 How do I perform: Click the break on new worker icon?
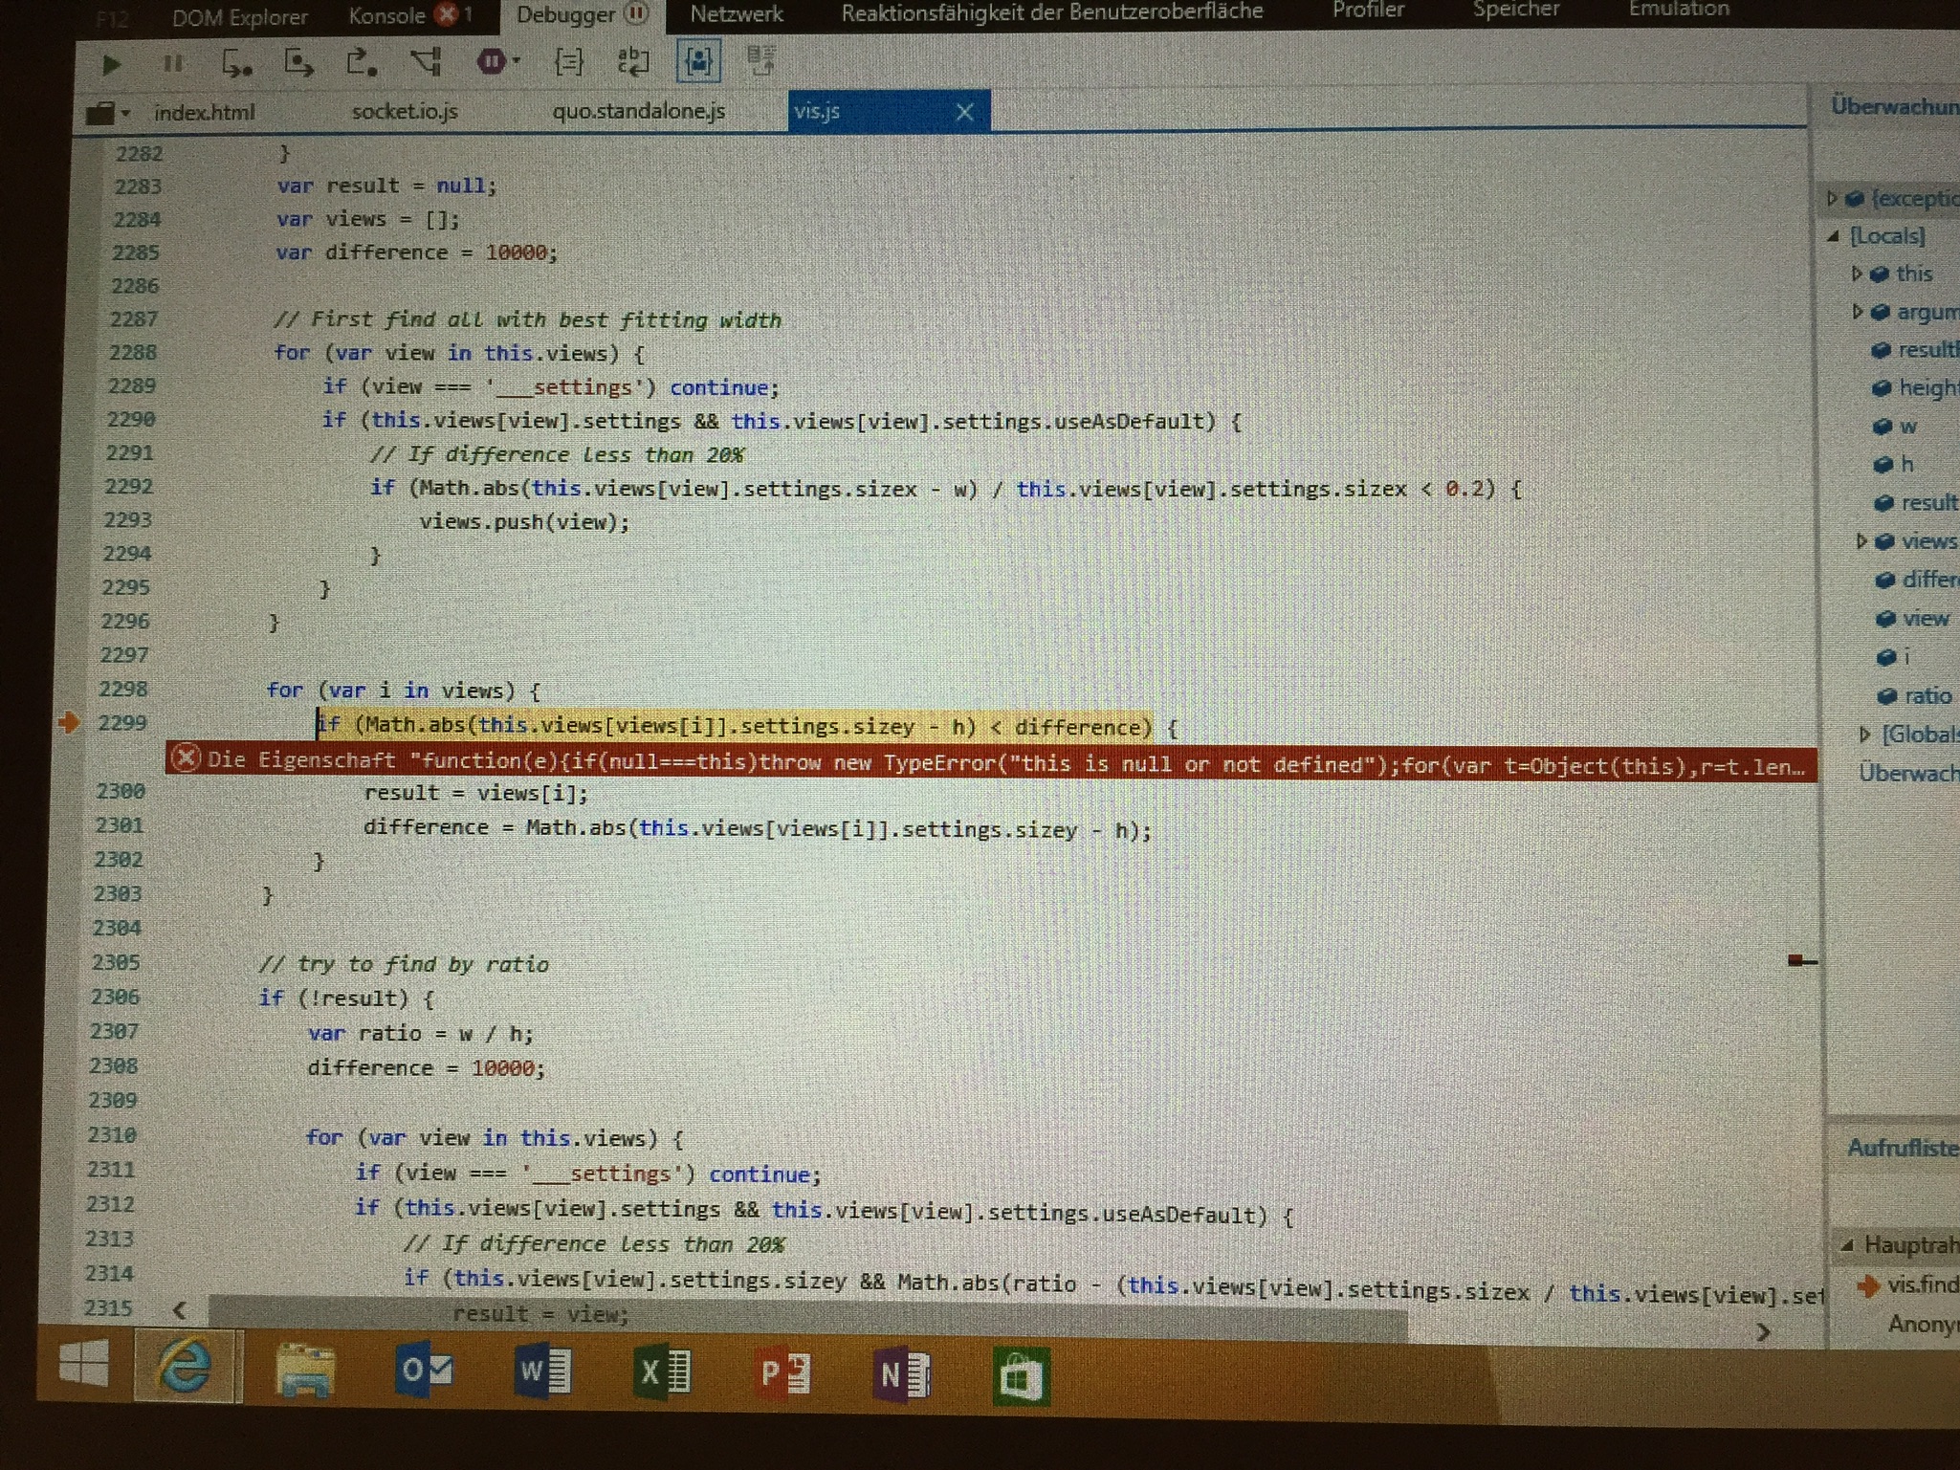coord(426,63)
